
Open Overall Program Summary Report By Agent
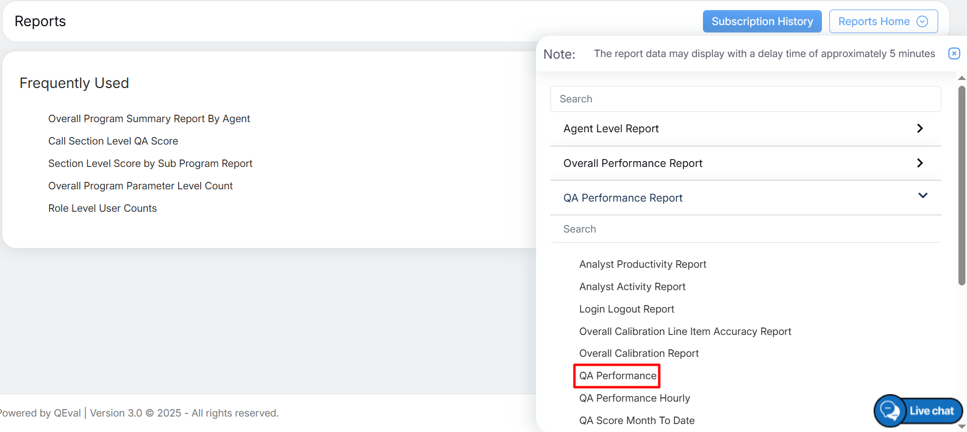click(149, 119)
